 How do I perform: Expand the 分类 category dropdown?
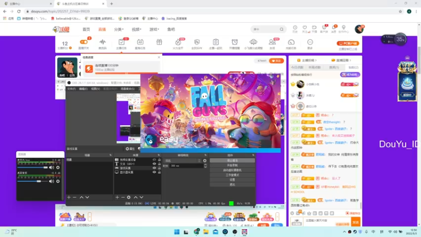pyautogui.click(x=119, y=29)
